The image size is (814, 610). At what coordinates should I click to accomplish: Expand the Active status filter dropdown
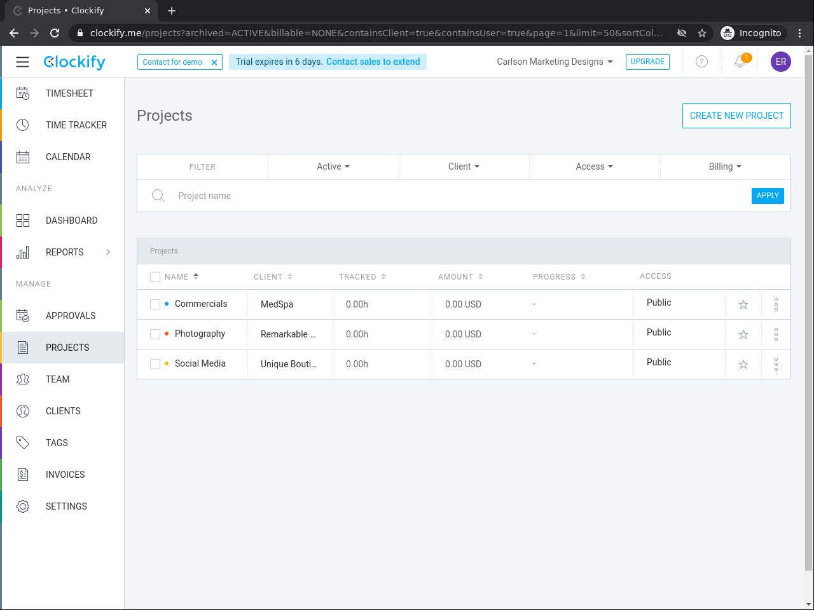333,166
